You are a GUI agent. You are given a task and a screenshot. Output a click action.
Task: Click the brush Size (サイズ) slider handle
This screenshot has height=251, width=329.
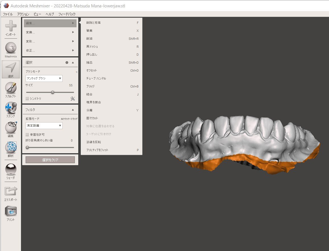pyautogui.click(x=53, y=92)
